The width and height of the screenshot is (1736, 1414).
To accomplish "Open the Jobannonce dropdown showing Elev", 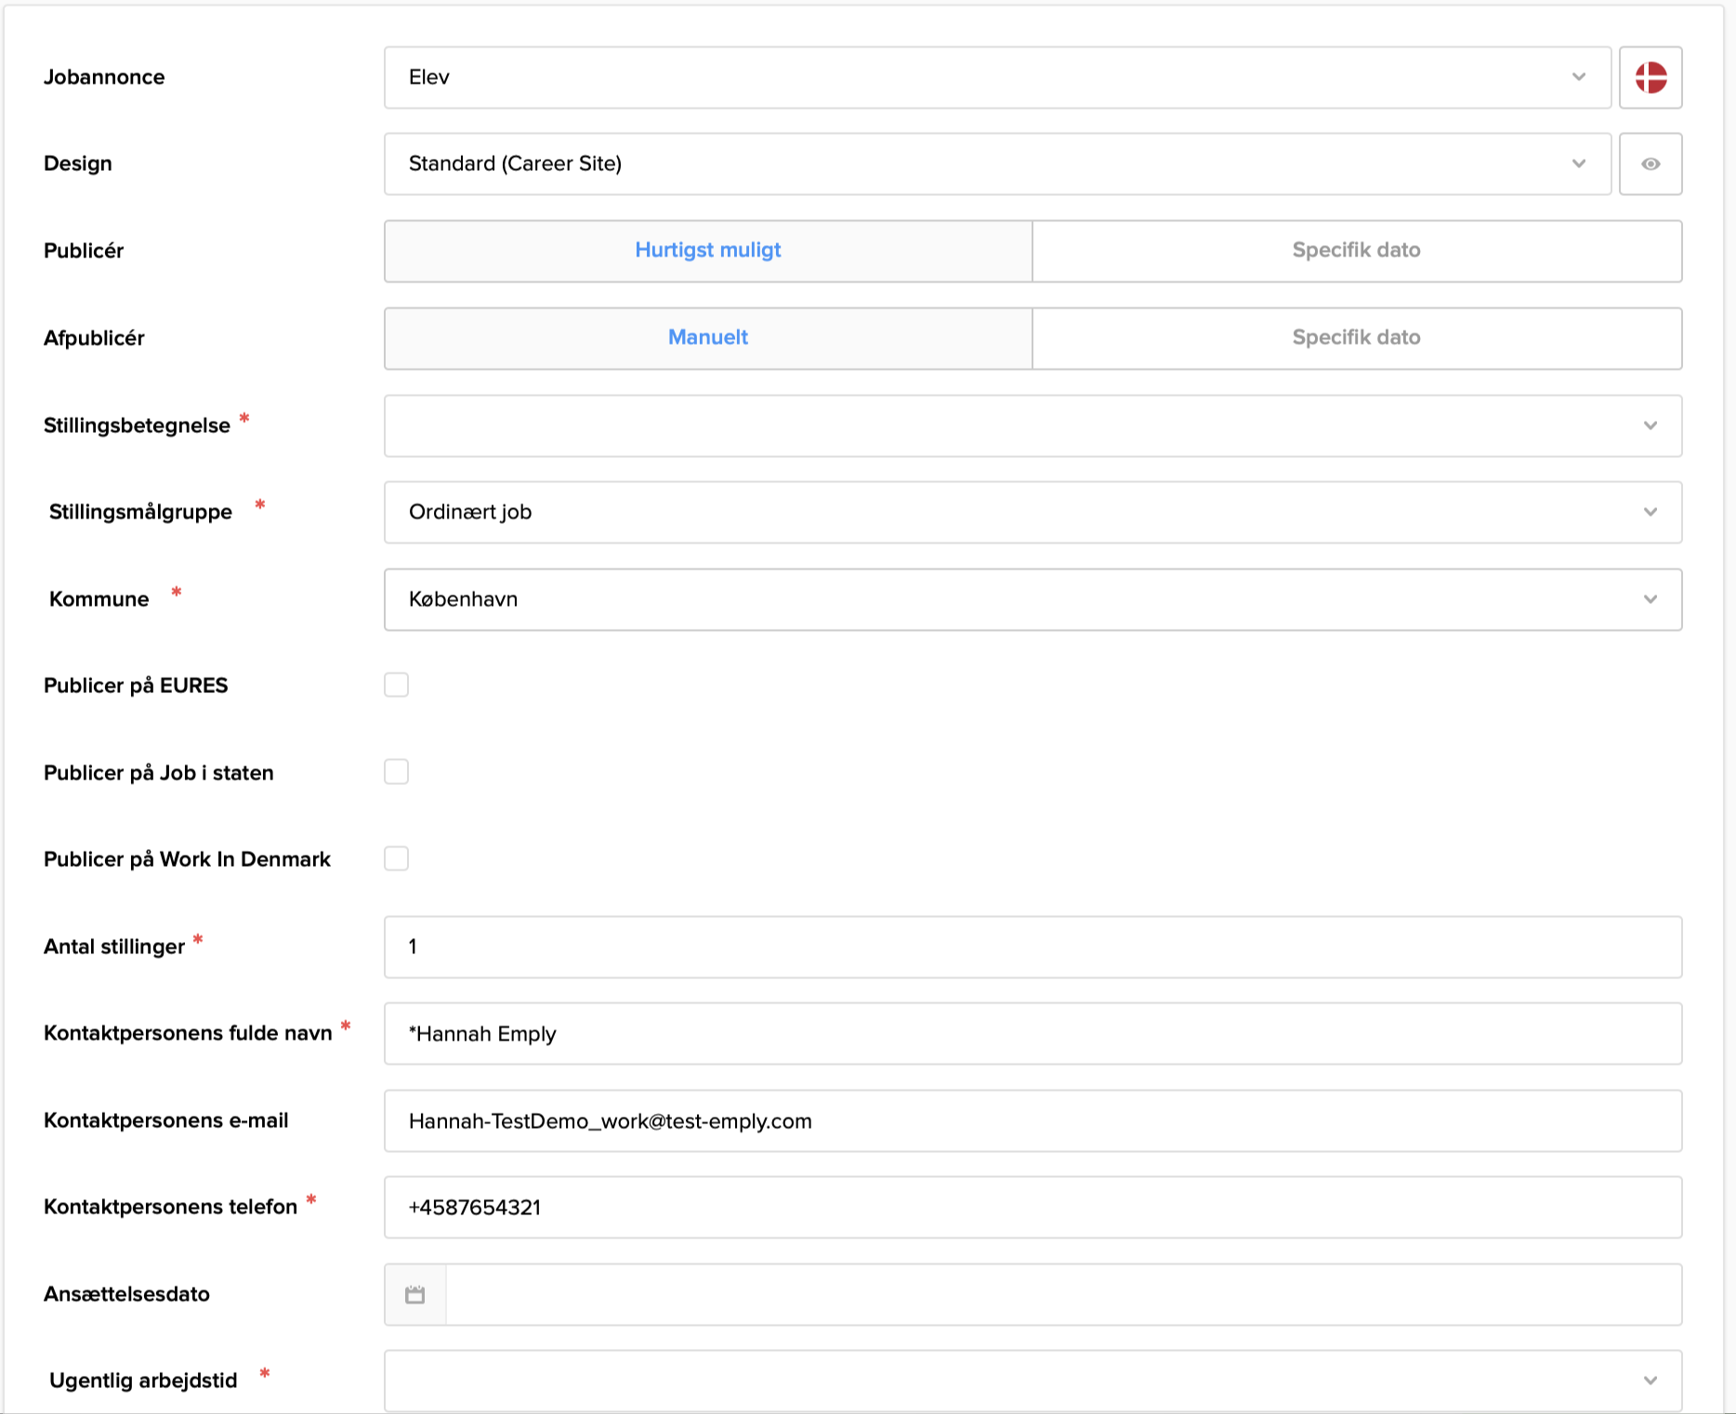I will click(x=996, y=77).
